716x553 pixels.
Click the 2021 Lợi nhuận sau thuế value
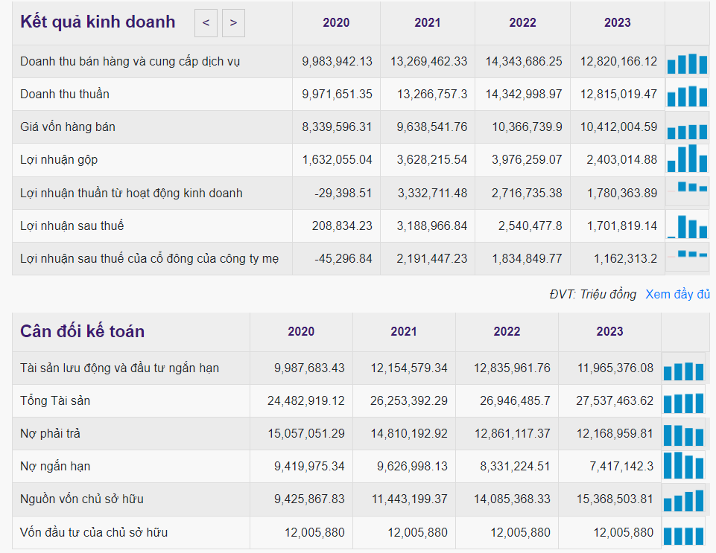[428, 226]
